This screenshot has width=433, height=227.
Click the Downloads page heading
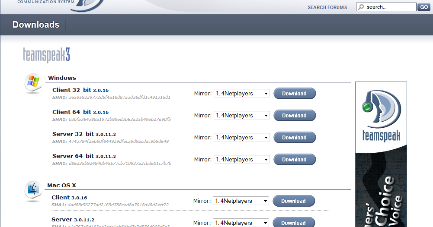tap(36, 25)
